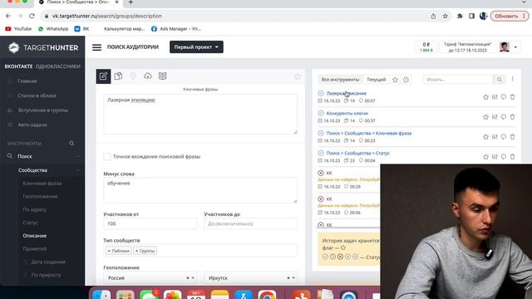Click the TargetHunter logo

pyautogui.click(x=42, y=48)
